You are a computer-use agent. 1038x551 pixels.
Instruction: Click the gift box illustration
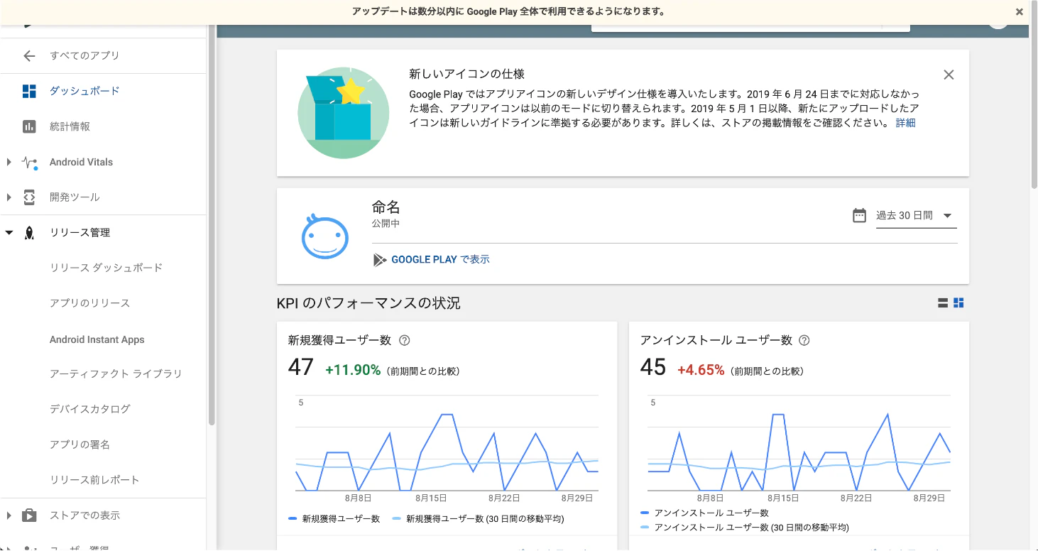(x=344, y=113)
